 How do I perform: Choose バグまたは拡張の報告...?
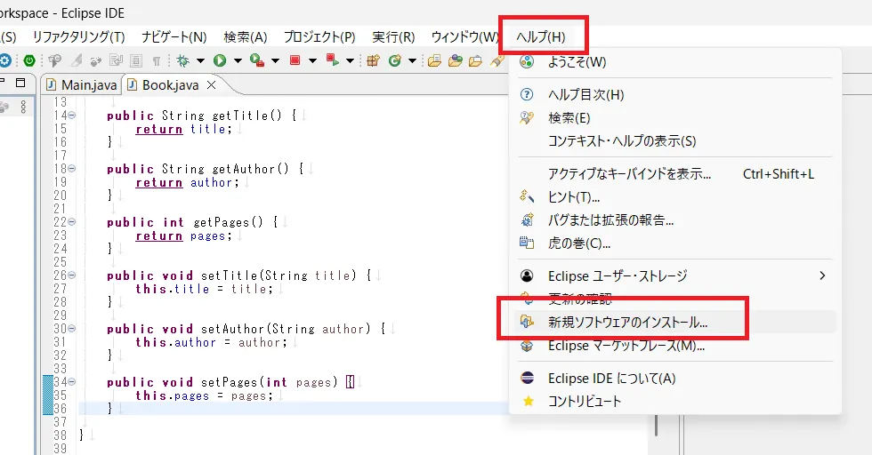tap(675, 220)
